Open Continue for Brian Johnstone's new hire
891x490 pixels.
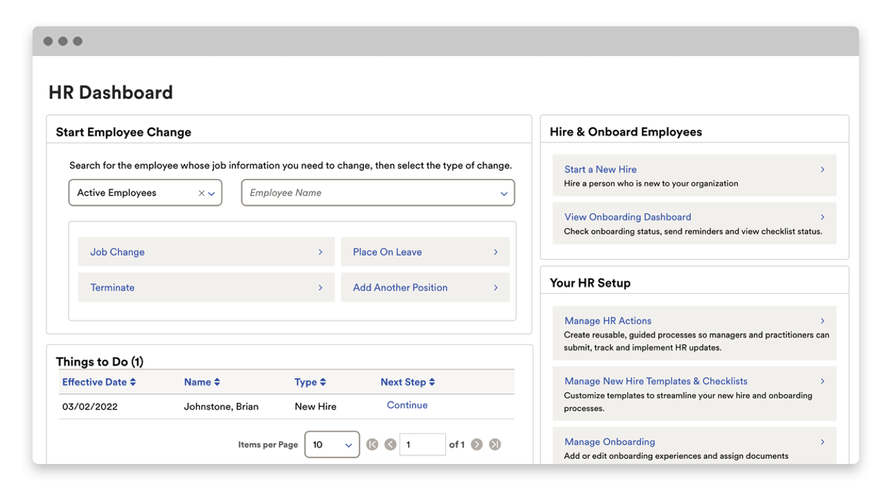click(407, 405)
